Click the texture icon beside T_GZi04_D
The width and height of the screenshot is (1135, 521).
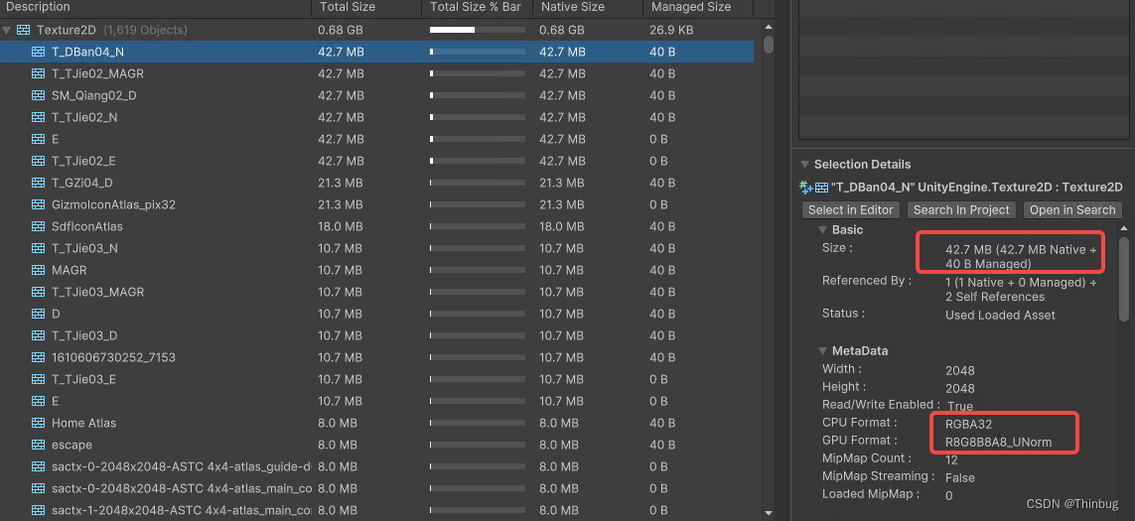point(39,183)
